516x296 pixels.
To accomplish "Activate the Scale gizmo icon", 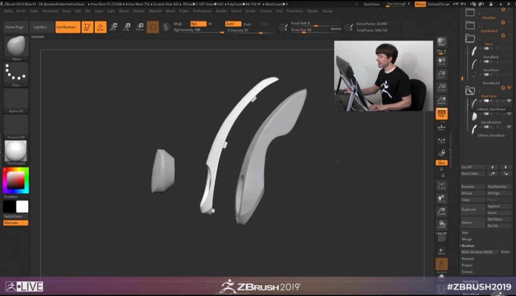I will pyautogui.click(x=126, y=27).
